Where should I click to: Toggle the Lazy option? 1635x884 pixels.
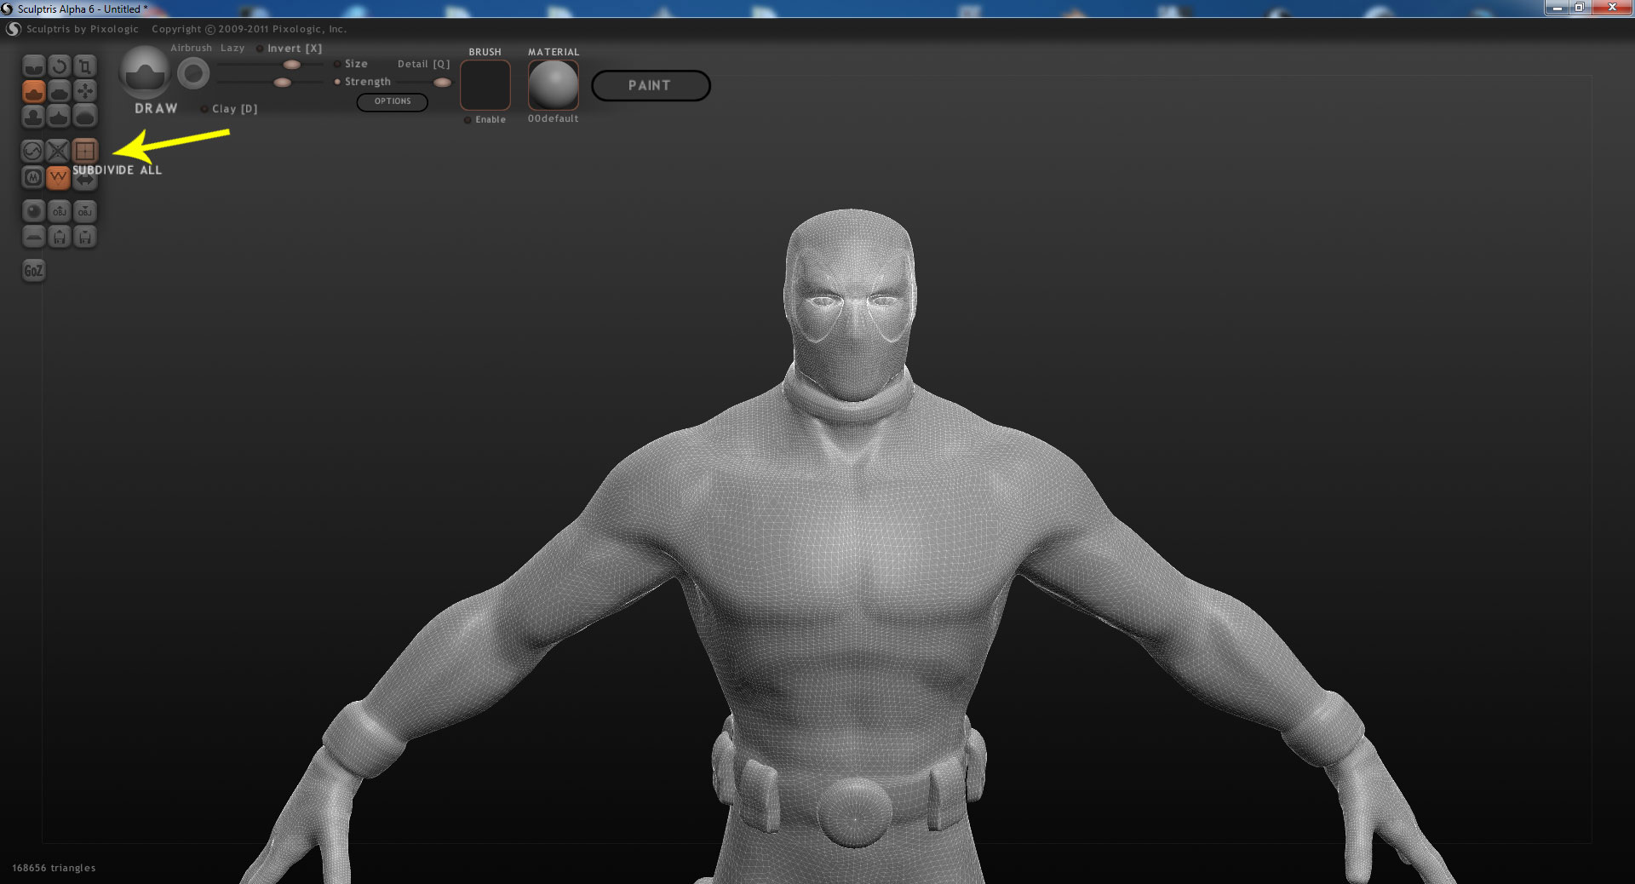click(x=232, y=49)
